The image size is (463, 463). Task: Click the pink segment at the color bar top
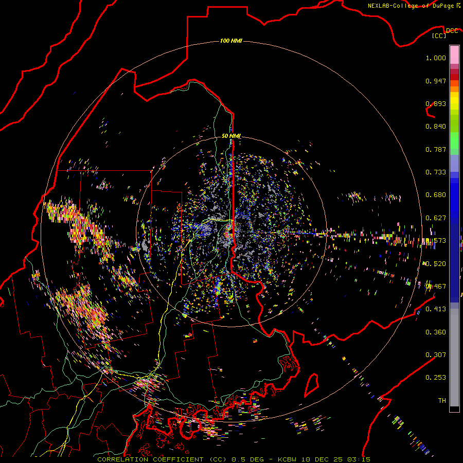454,55
